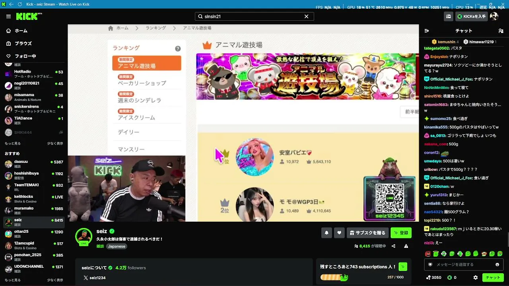Open the hamburger sidebar menu
509x286 pixels.
click(8, 16)
